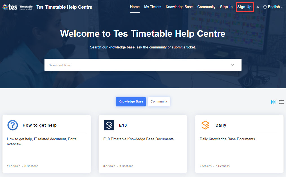Click the E10 Timetable Knowledge Base Documents description

138,139
